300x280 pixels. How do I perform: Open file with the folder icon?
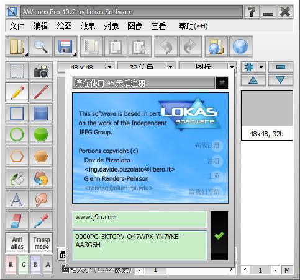pyautogui.click(x=17, y=46)
